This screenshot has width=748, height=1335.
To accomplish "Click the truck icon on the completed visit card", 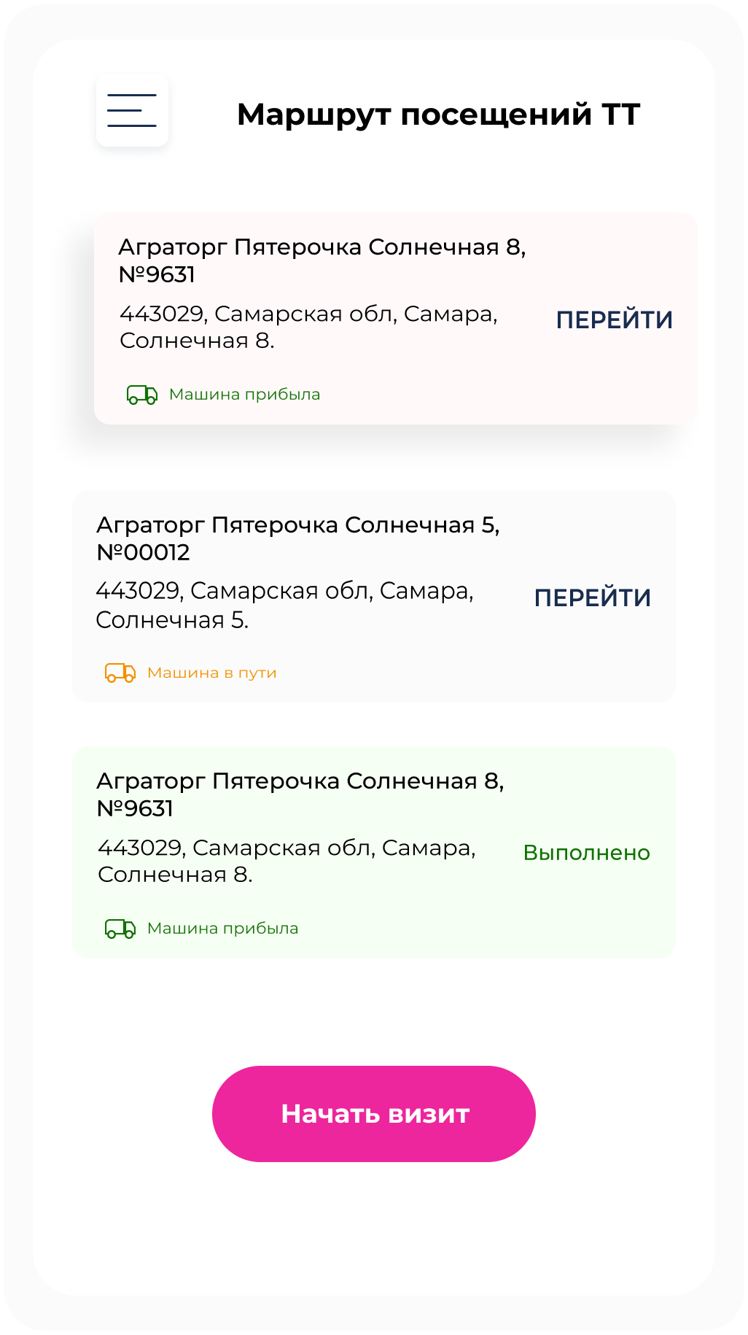I will click(x=120, y=929).
